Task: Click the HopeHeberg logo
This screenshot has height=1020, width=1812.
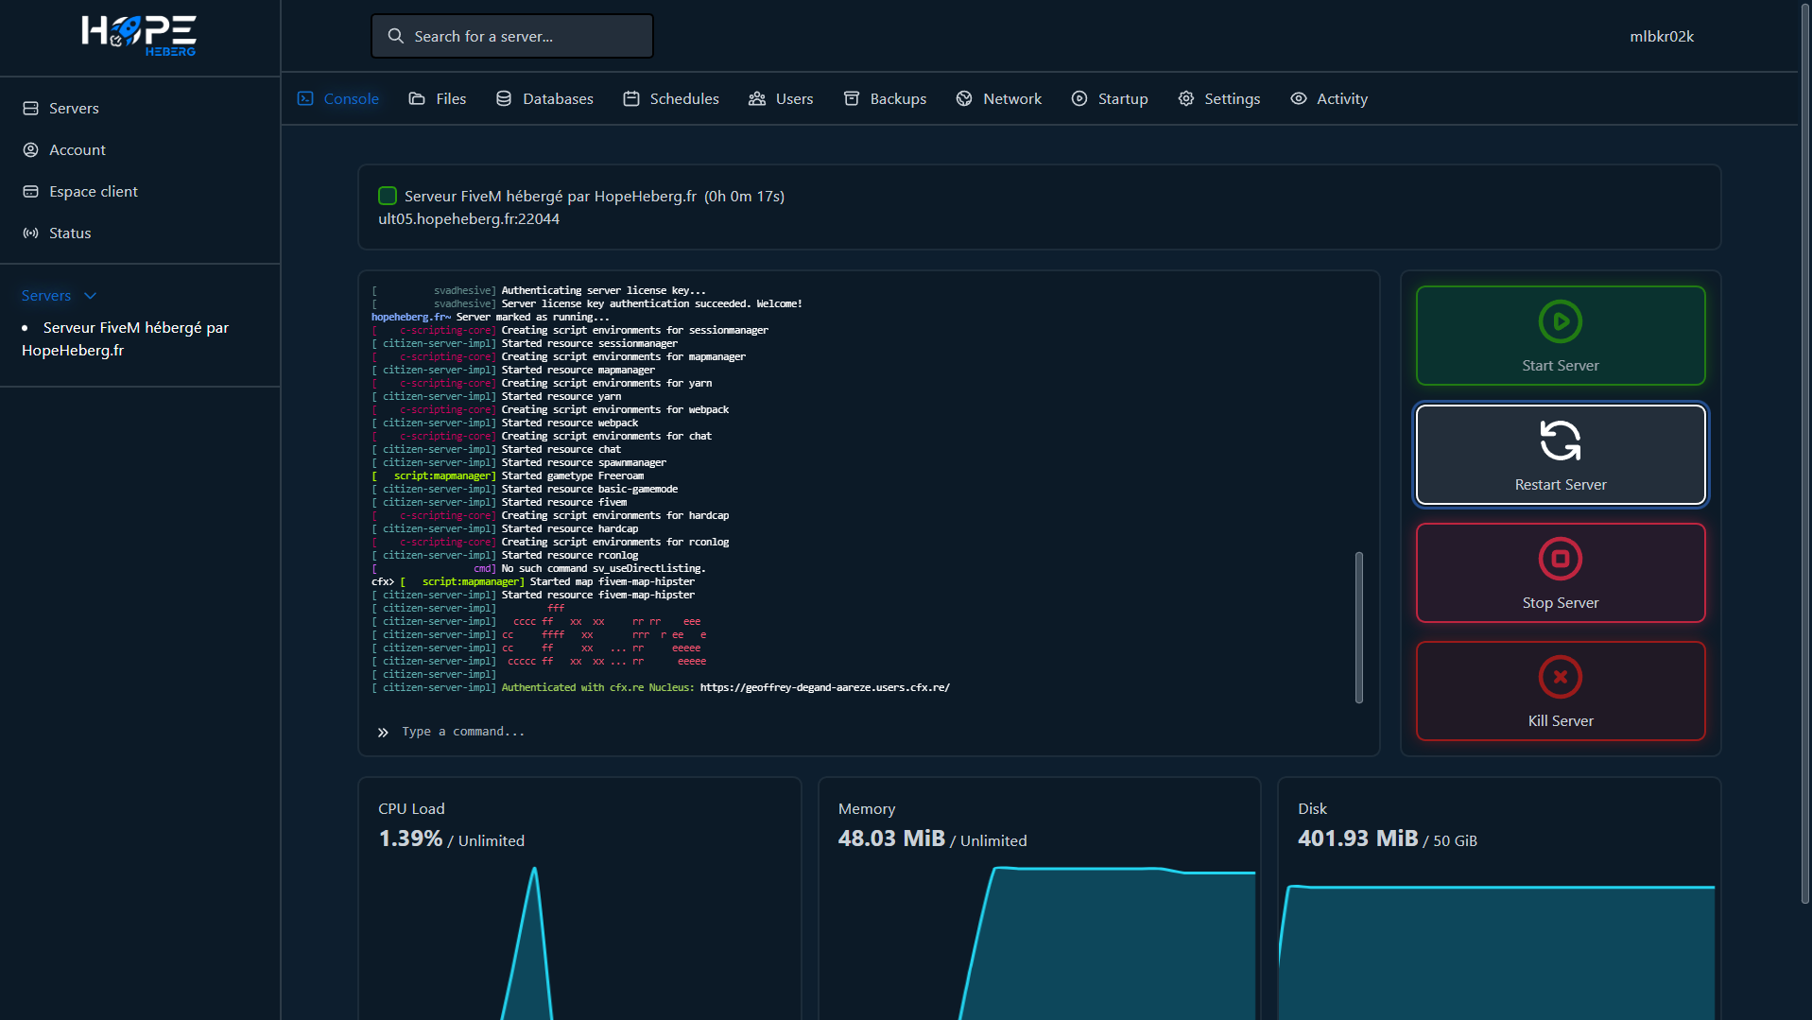Action: (x=139, y=36)
